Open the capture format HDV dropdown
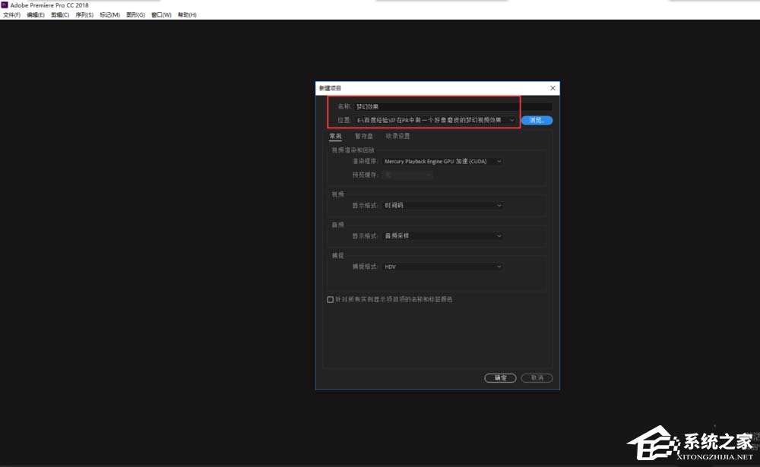The width and height of the screenshot is (760, 467). pos(442,267)
